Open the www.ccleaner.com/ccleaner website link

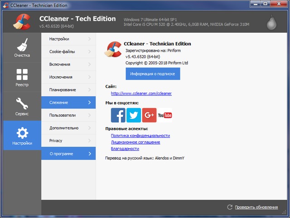141,94
